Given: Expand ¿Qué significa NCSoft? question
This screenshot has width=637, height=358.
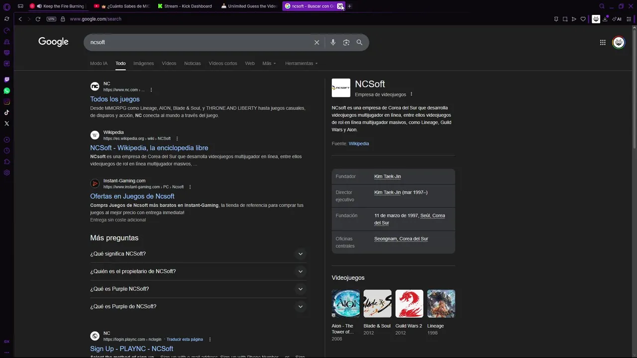Looking at the screenshot, I should point(198,254).
